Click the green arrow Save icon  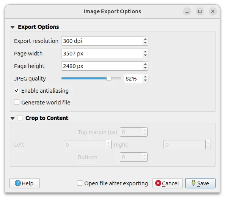[194, 183]
